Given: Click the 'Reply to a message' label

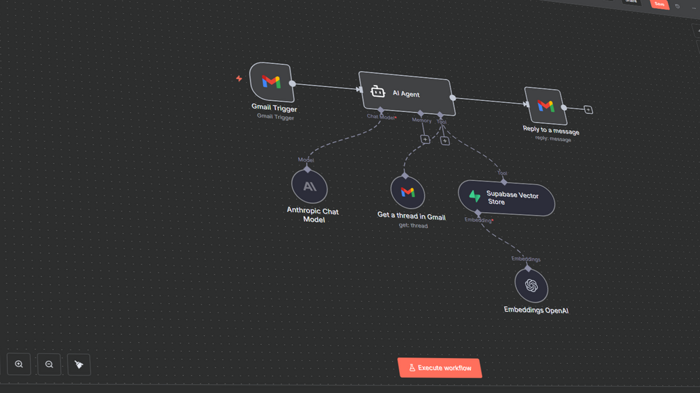Looking at the screenshot, I should (x=551, y=130).
